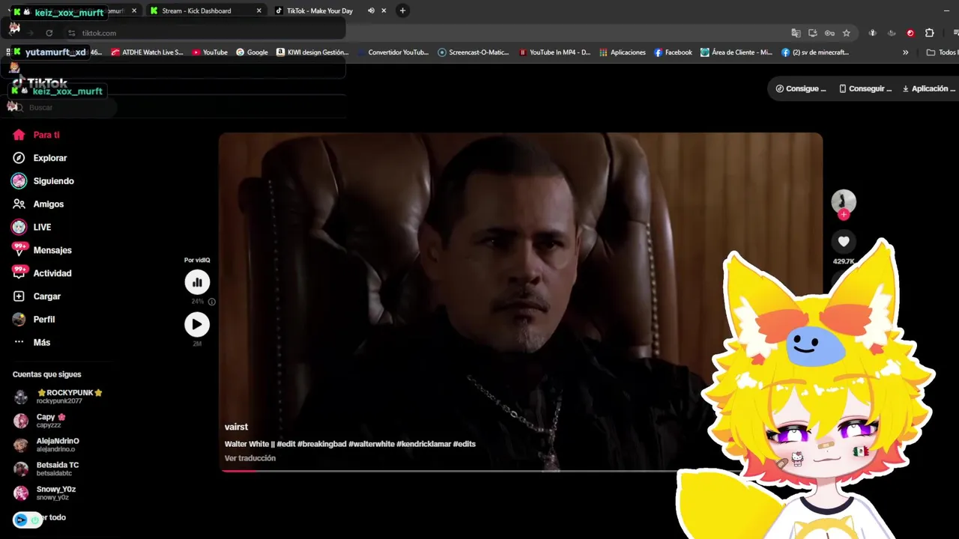Click the Consigue coins button

coord(801,88)
